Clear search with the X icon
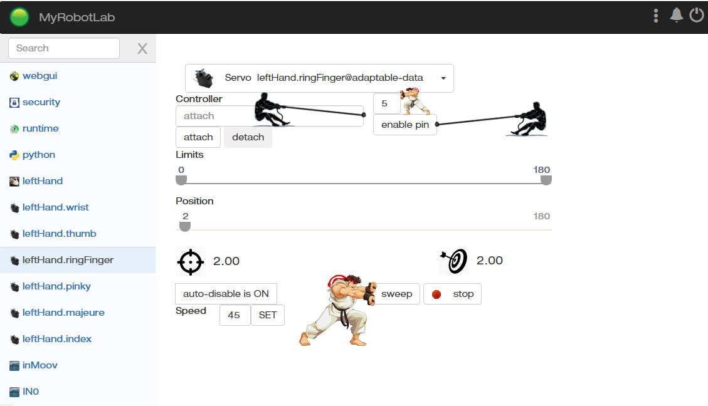 pyautogui.click(x=142, y=48)
